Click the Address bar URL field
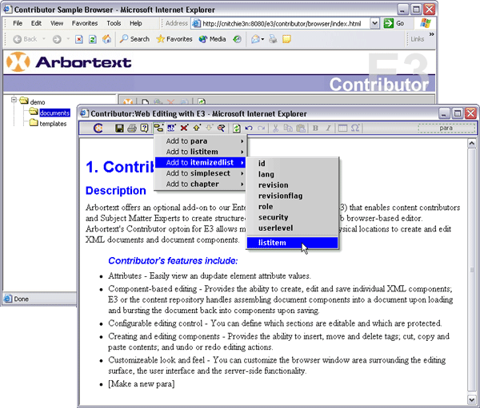The width and height of the screenshot is (480, 408). [x=282, y=23]
